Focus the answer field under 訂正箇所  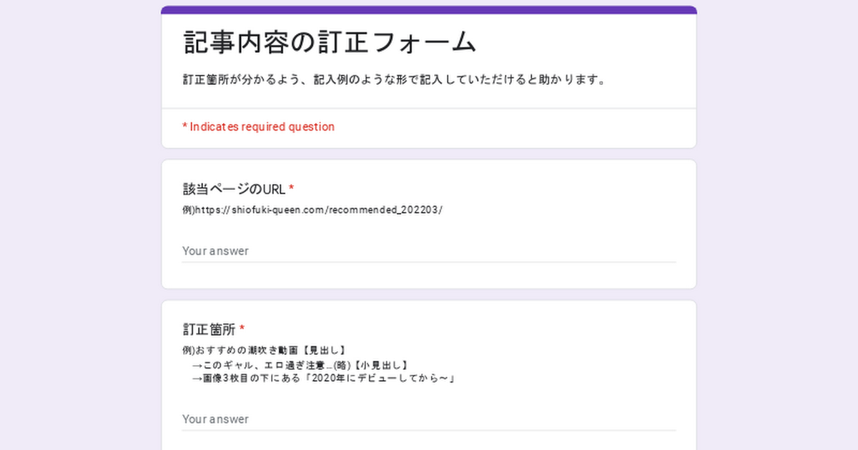click(x=428, y=419)
